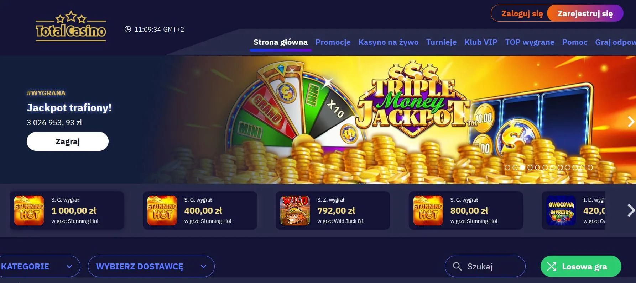
Task: Advance the banner with the right arrow
Action: pyautogui.click(x=631, y=122)
